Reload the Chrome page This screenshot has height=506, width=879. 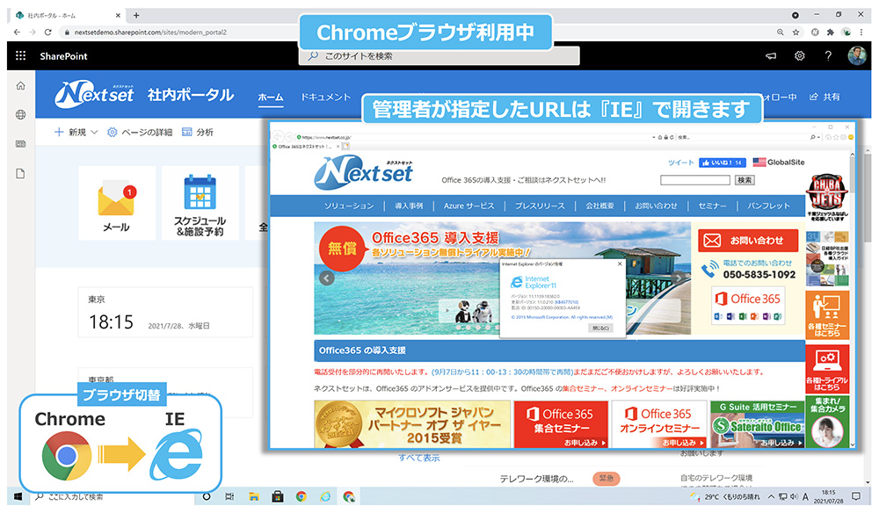[x=48, y=33]
